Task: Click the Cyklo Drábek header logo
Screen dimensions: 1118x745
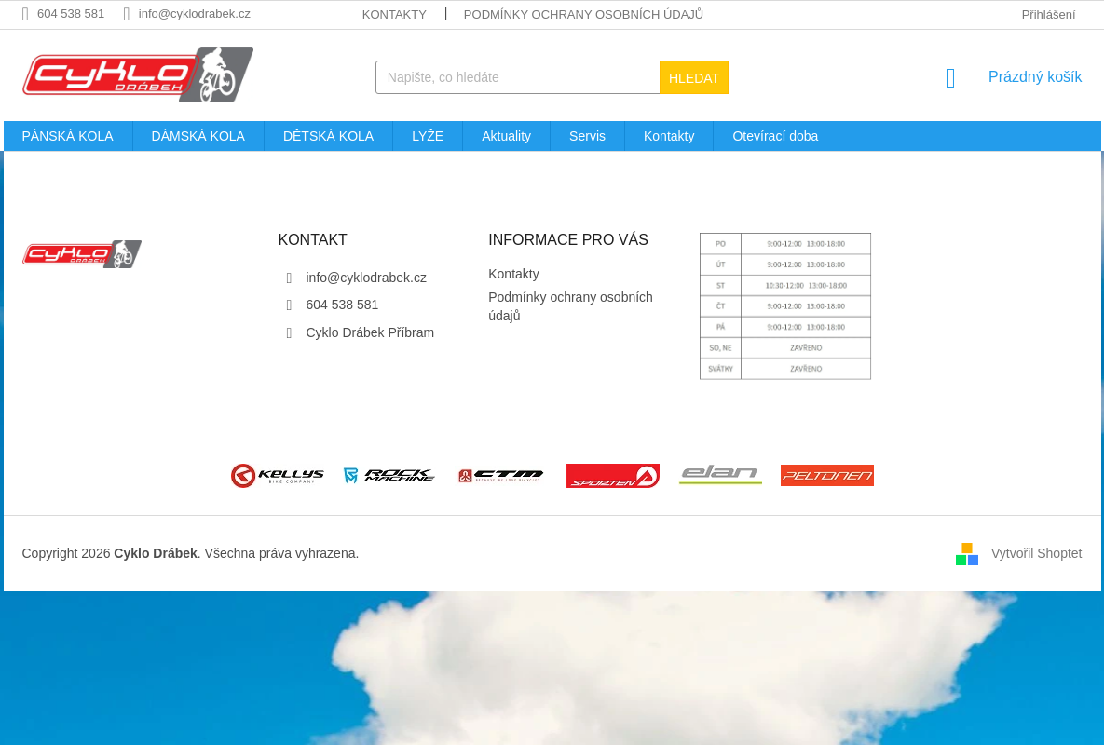Action: (138, 75)
